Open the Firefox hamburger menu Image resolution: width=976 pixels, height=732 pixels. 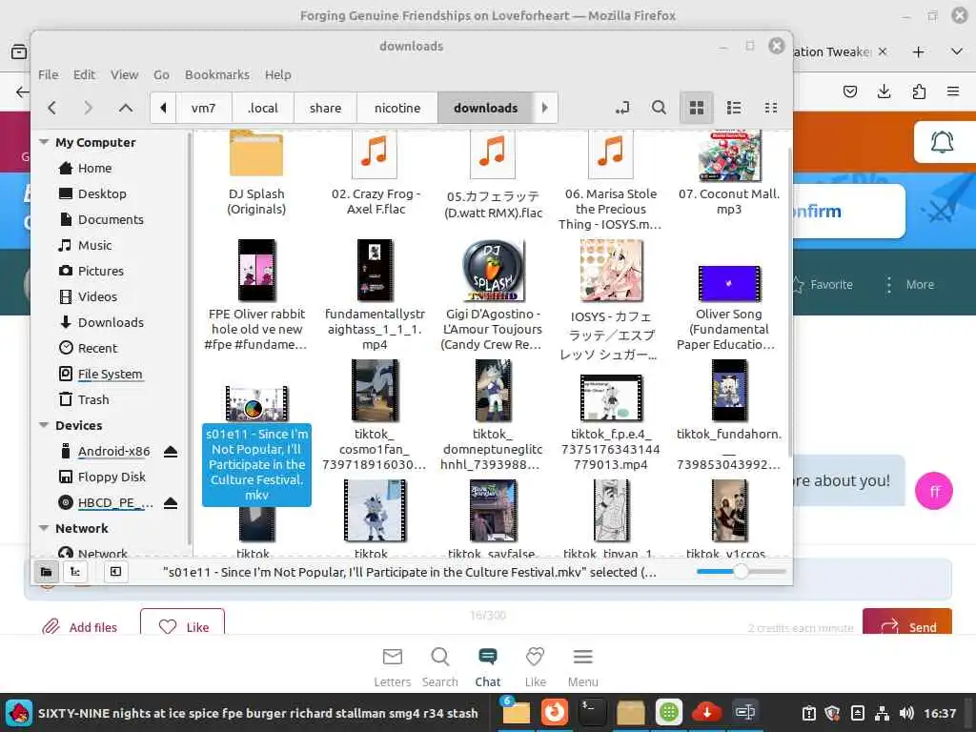[x=953, y=91]
